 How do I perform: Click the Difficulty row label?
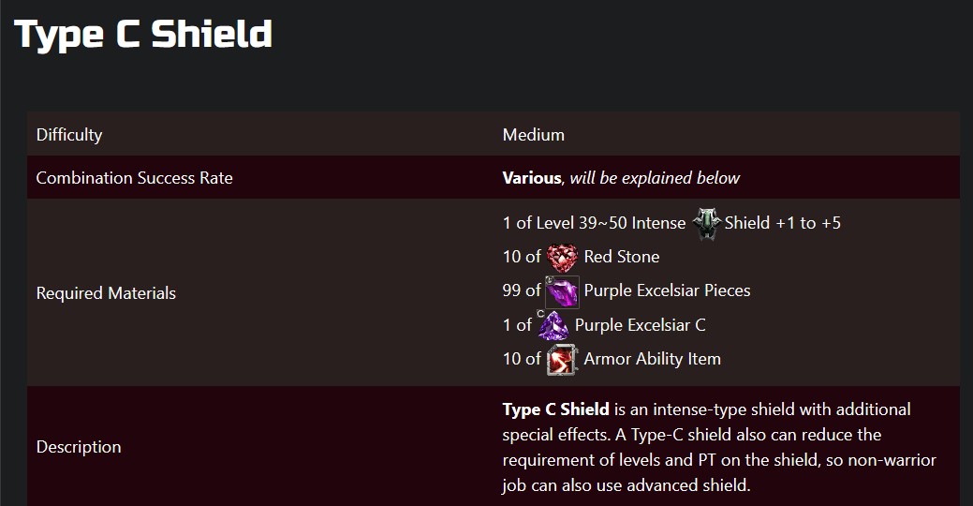(69, 135)
